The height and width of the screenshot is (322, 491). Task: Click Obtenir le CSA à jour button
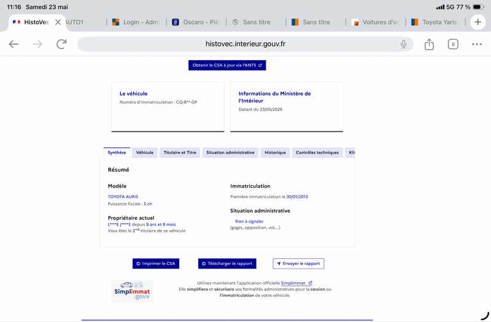click(227, 65)
